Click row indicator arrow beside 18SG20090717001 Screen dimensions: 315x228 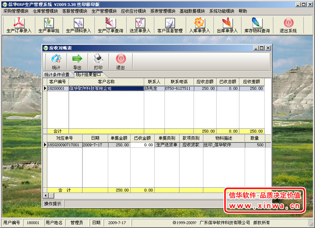pyautogui.click(x=45, y=145)
